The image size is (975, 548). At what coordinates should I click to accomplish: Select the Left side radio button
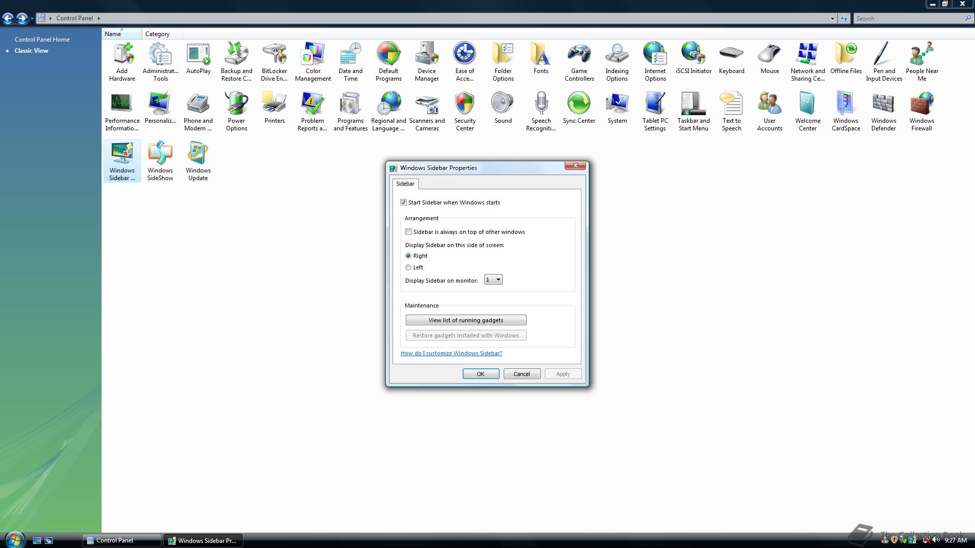408,267
